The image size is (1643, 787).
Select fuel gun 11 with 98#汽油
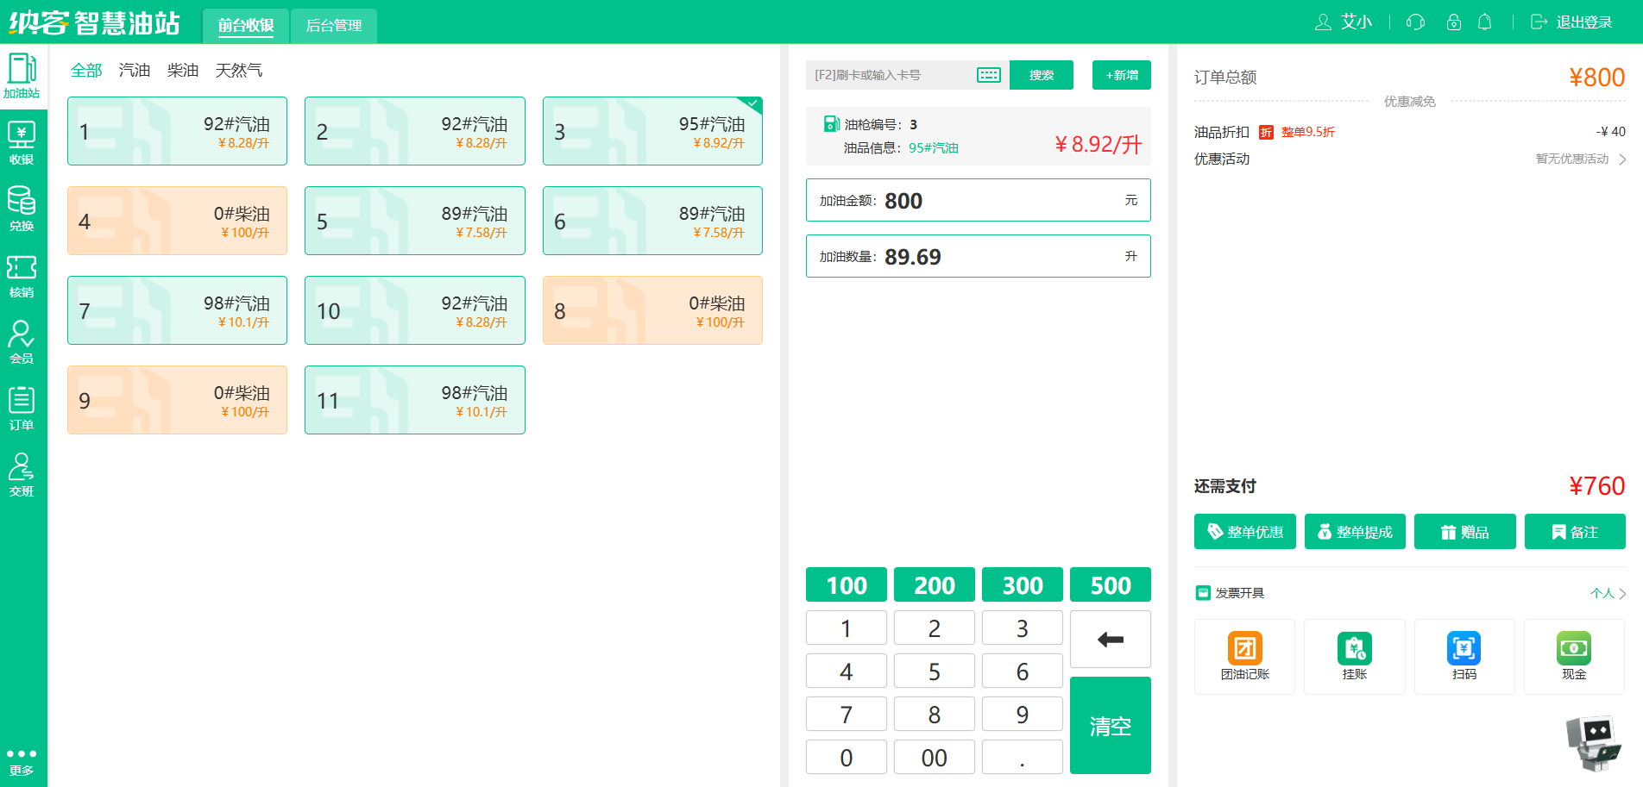click(415, 400)
